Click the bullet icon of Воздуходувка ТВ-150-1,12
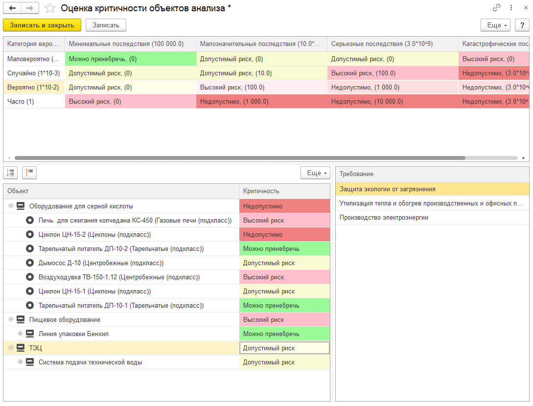Viewport: 533px width, 406px height. [x=30, y=277]
